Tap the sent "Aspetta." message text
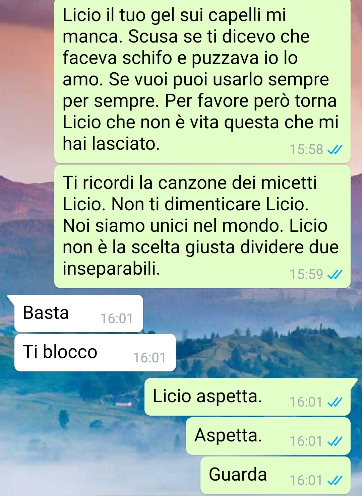 [x=228, y=436]
